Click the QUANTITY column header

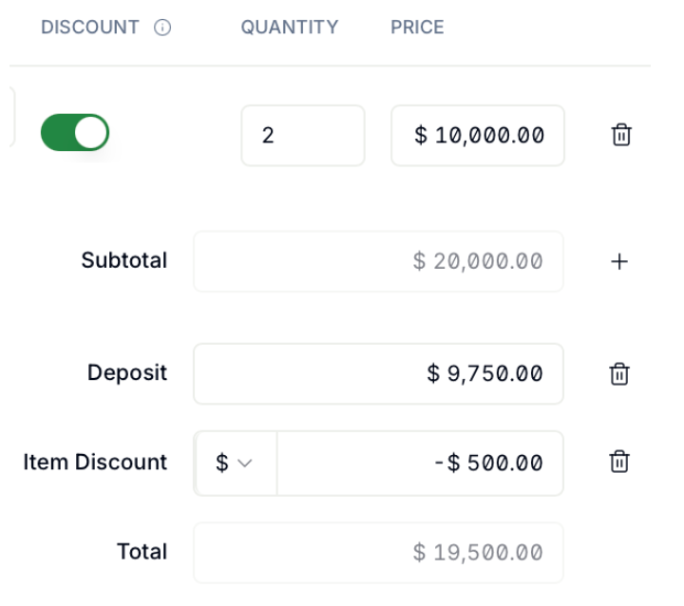click(x=290, y=27)
